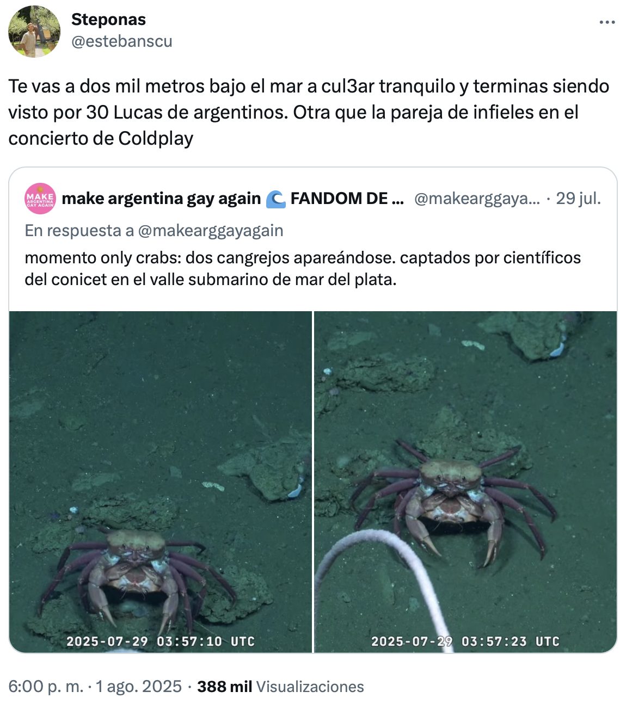
Task: Open the three-dot more options menu
Action: pyautogui.click(x=607, y=22)
